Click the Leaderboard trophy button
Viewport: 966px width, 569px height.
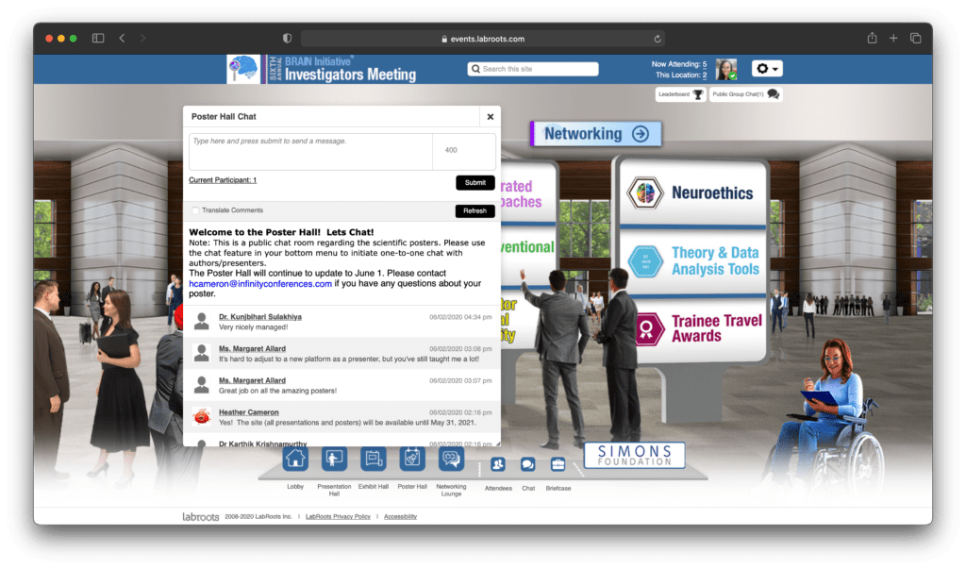point(681,94)
